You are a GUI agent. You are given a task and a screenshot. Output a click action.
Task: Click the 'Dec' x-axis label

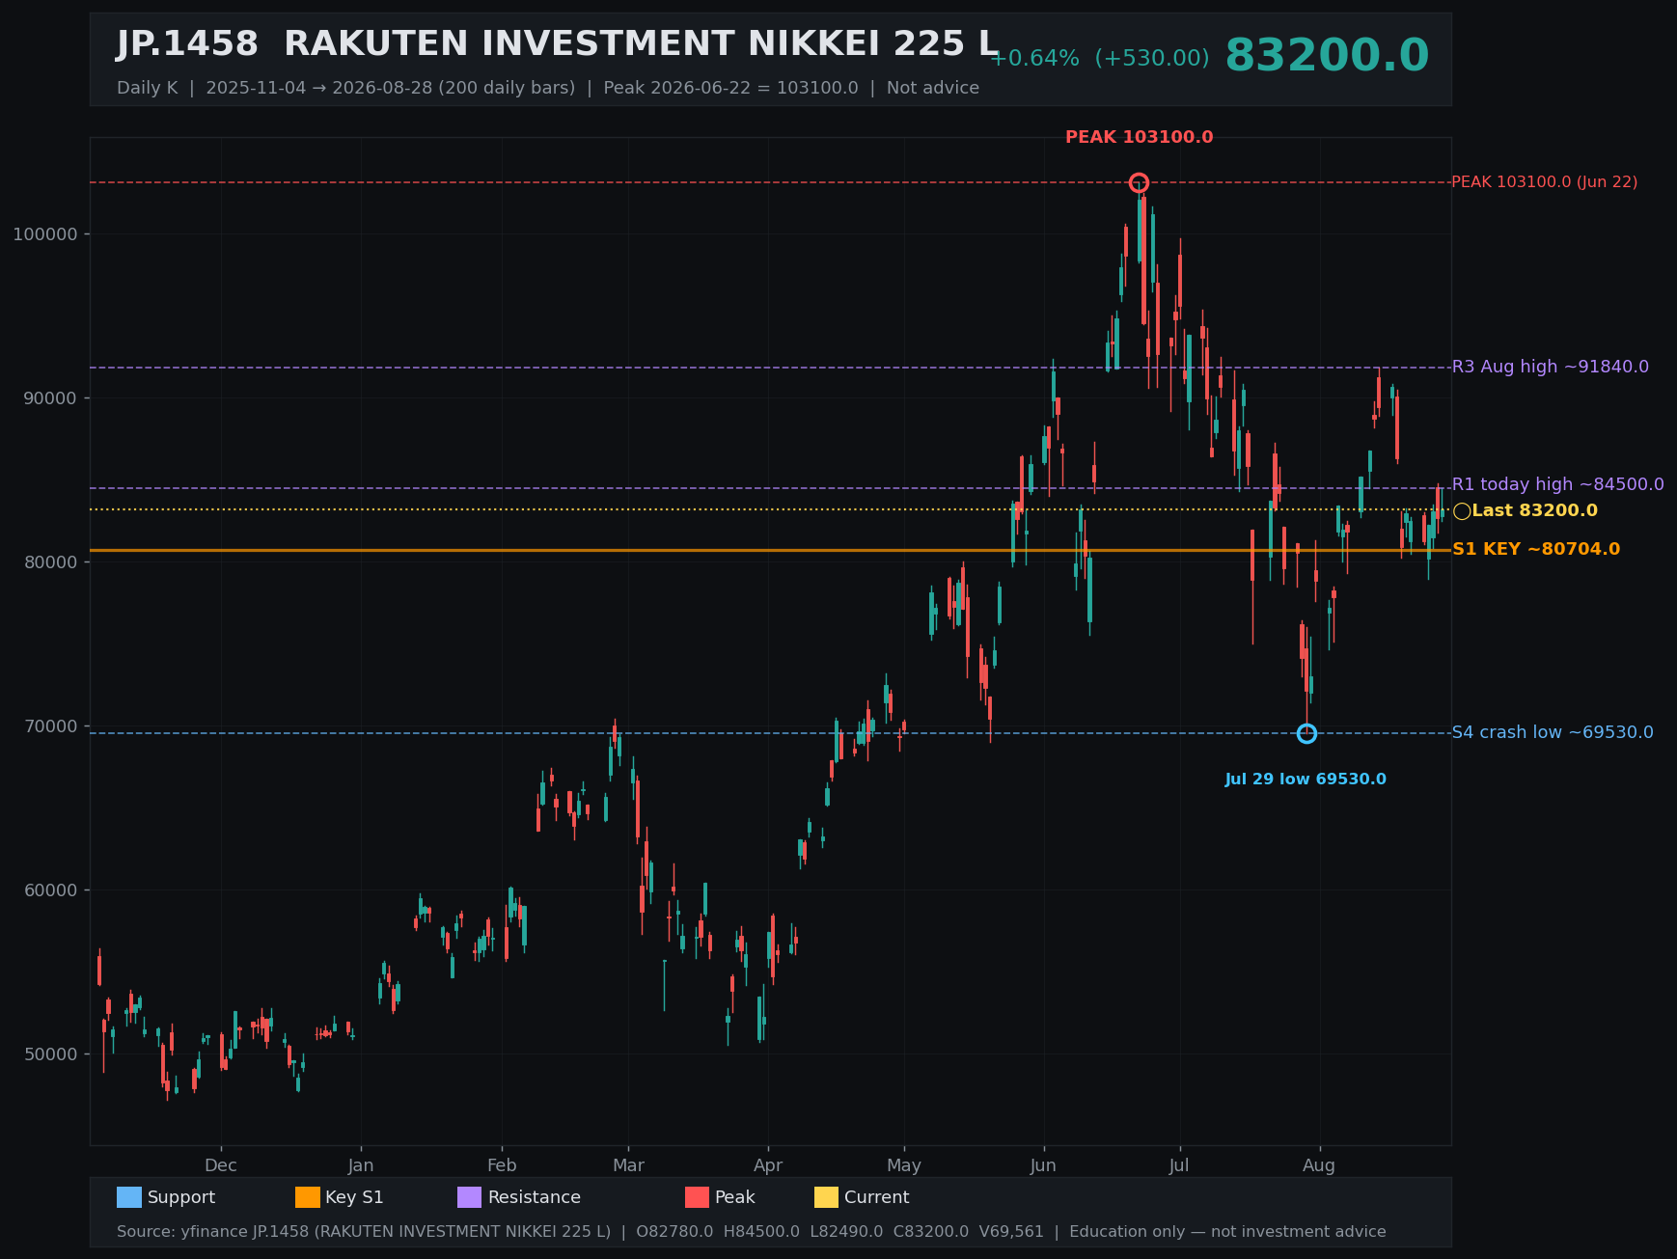[221, 1165]
